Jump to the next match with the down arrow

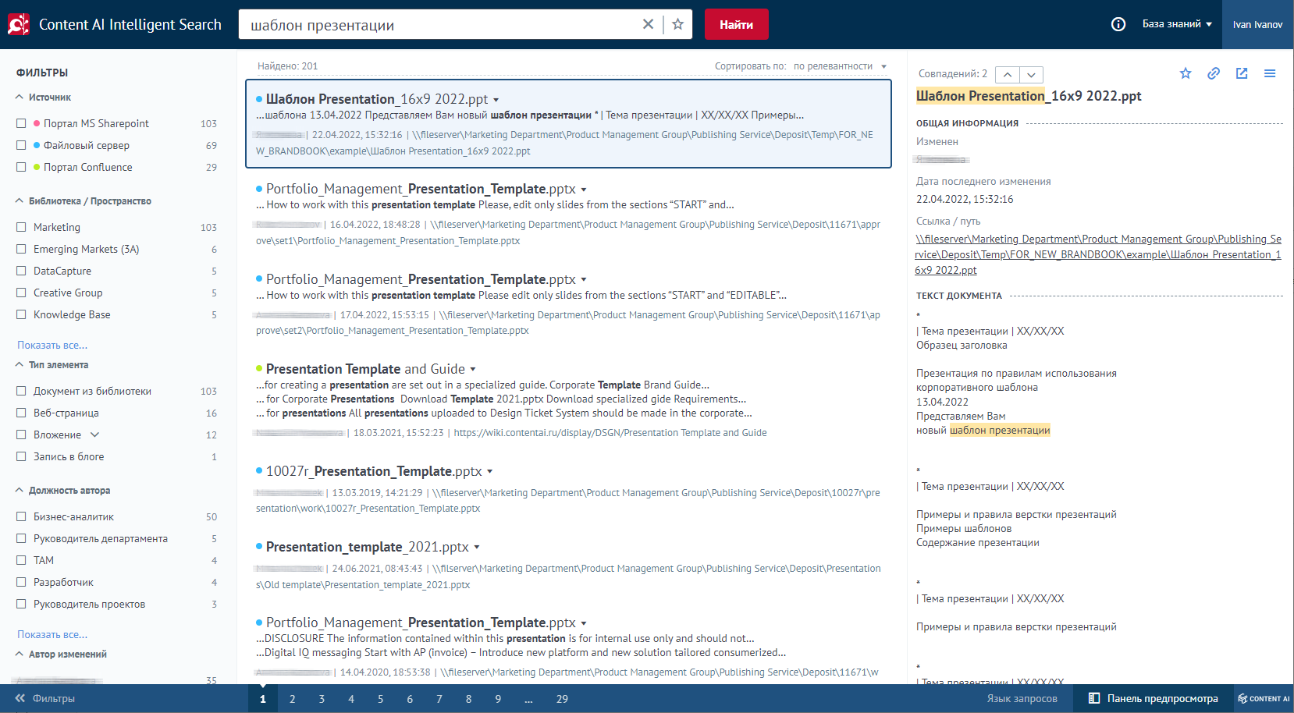[x=1032, y=75]
